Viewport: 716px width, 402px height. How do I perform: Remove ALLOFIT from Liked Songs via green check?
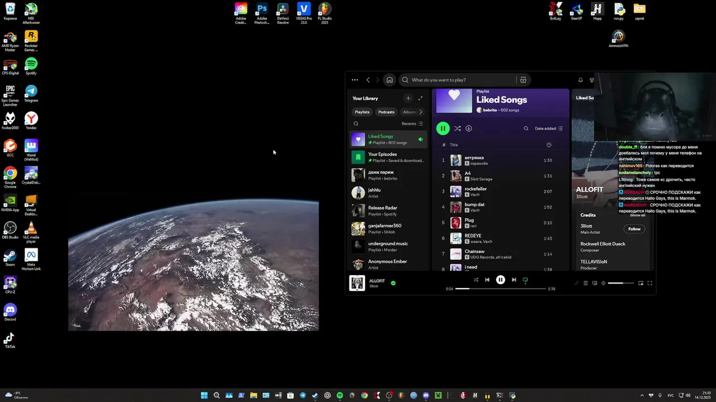(x=393, y=283)
